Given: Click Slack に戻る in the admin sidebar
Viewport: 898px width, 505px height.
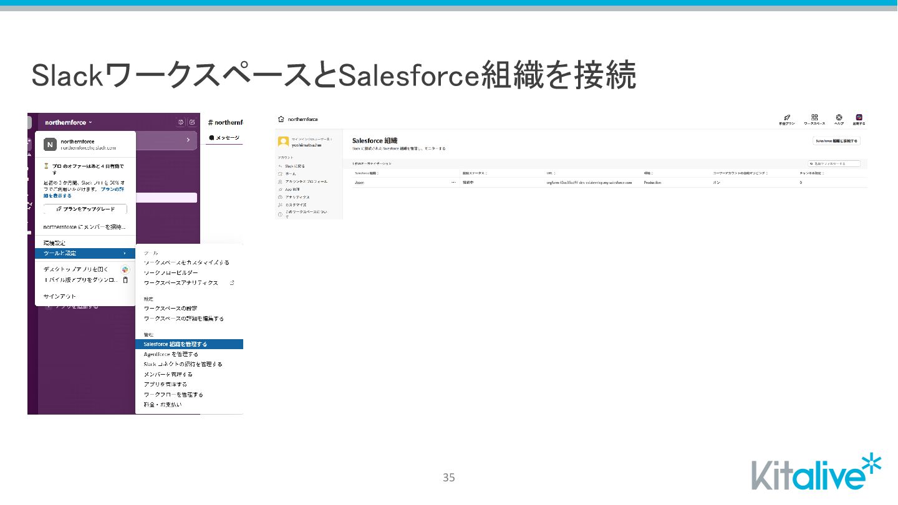Looking at the screenshot, I should (295, 166).
